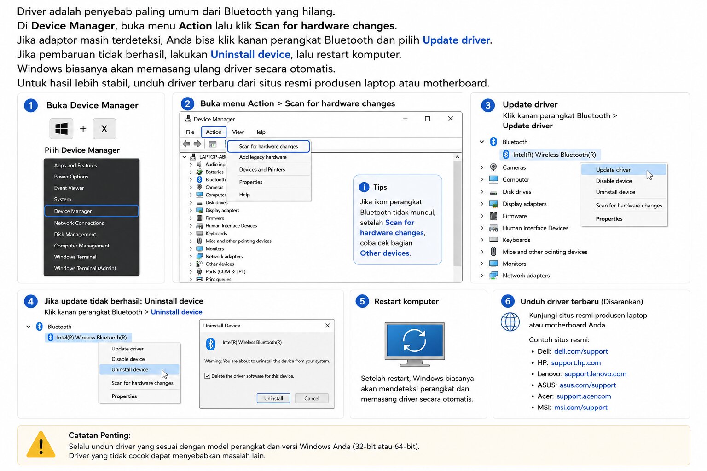Image resolution: width=707 pixels, height=471 pixels.
Task: Open the support.lenovo.com link
Action: click(x=595, y=374)
